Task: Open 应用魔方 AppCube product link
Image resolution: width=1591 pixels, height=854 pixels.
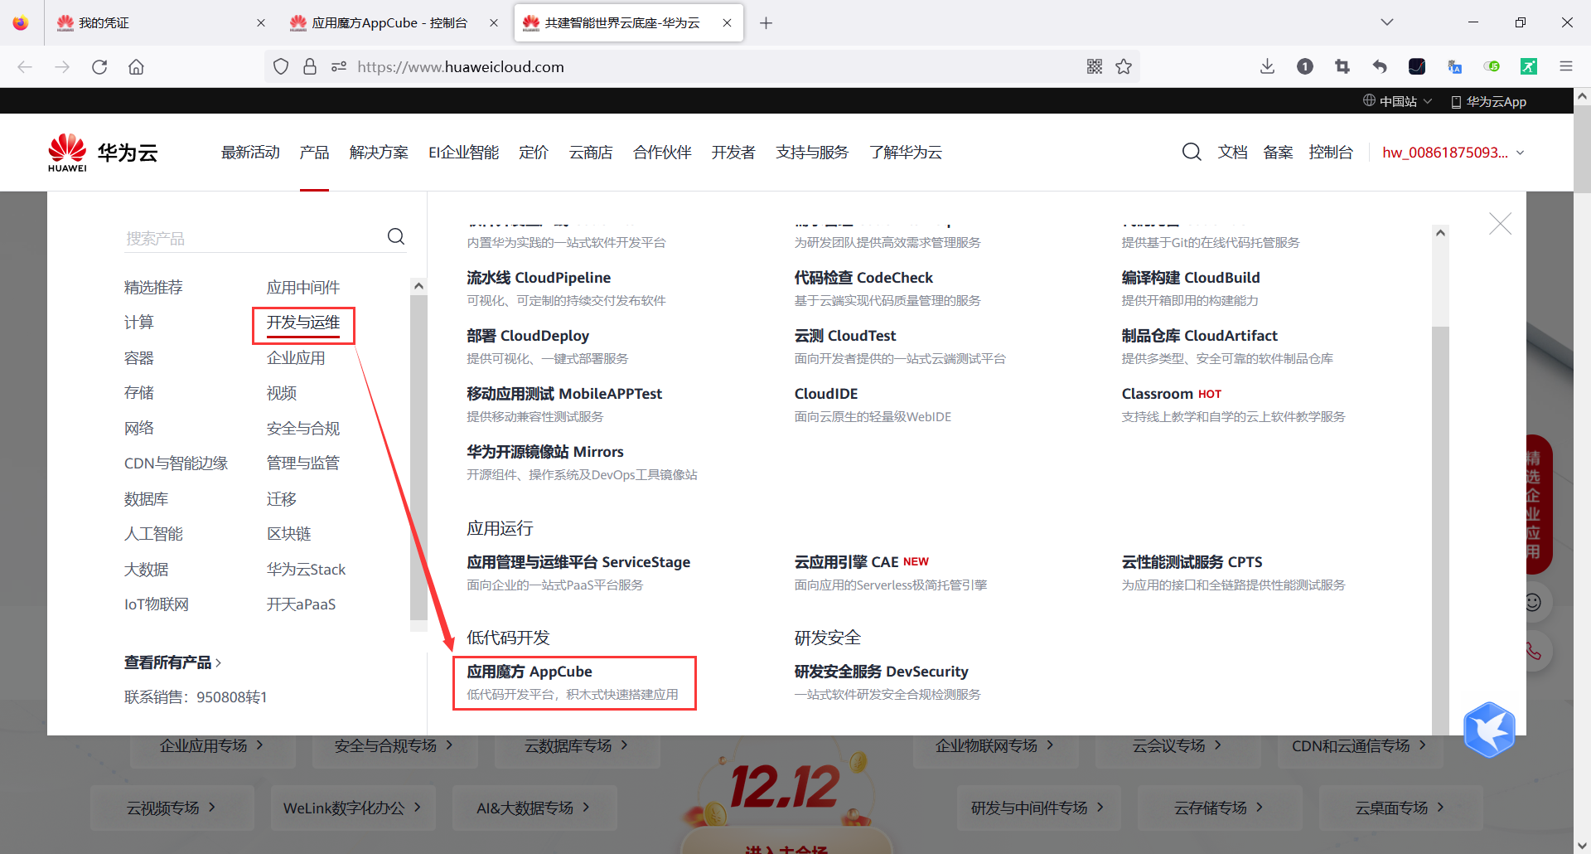Action: 530,671
